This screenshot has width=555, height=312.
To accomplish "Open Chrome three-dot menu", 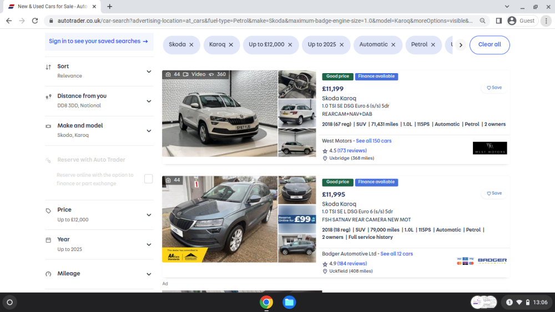I will point(546,21).
